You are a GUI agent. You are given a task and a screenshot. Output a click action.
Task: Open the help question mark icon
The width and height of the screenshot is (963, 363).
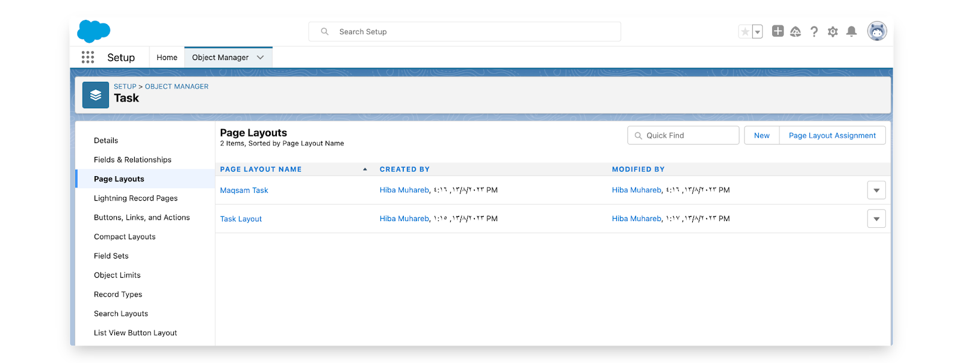[x=814, y=32]
